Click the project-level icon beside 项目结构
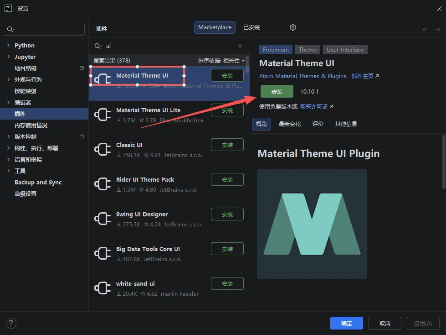The image size is (446, 335). (82, 68)
